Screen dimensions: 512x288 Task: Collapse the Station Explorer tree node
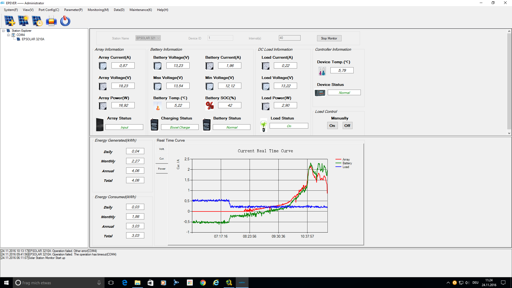tap(3, 31)
